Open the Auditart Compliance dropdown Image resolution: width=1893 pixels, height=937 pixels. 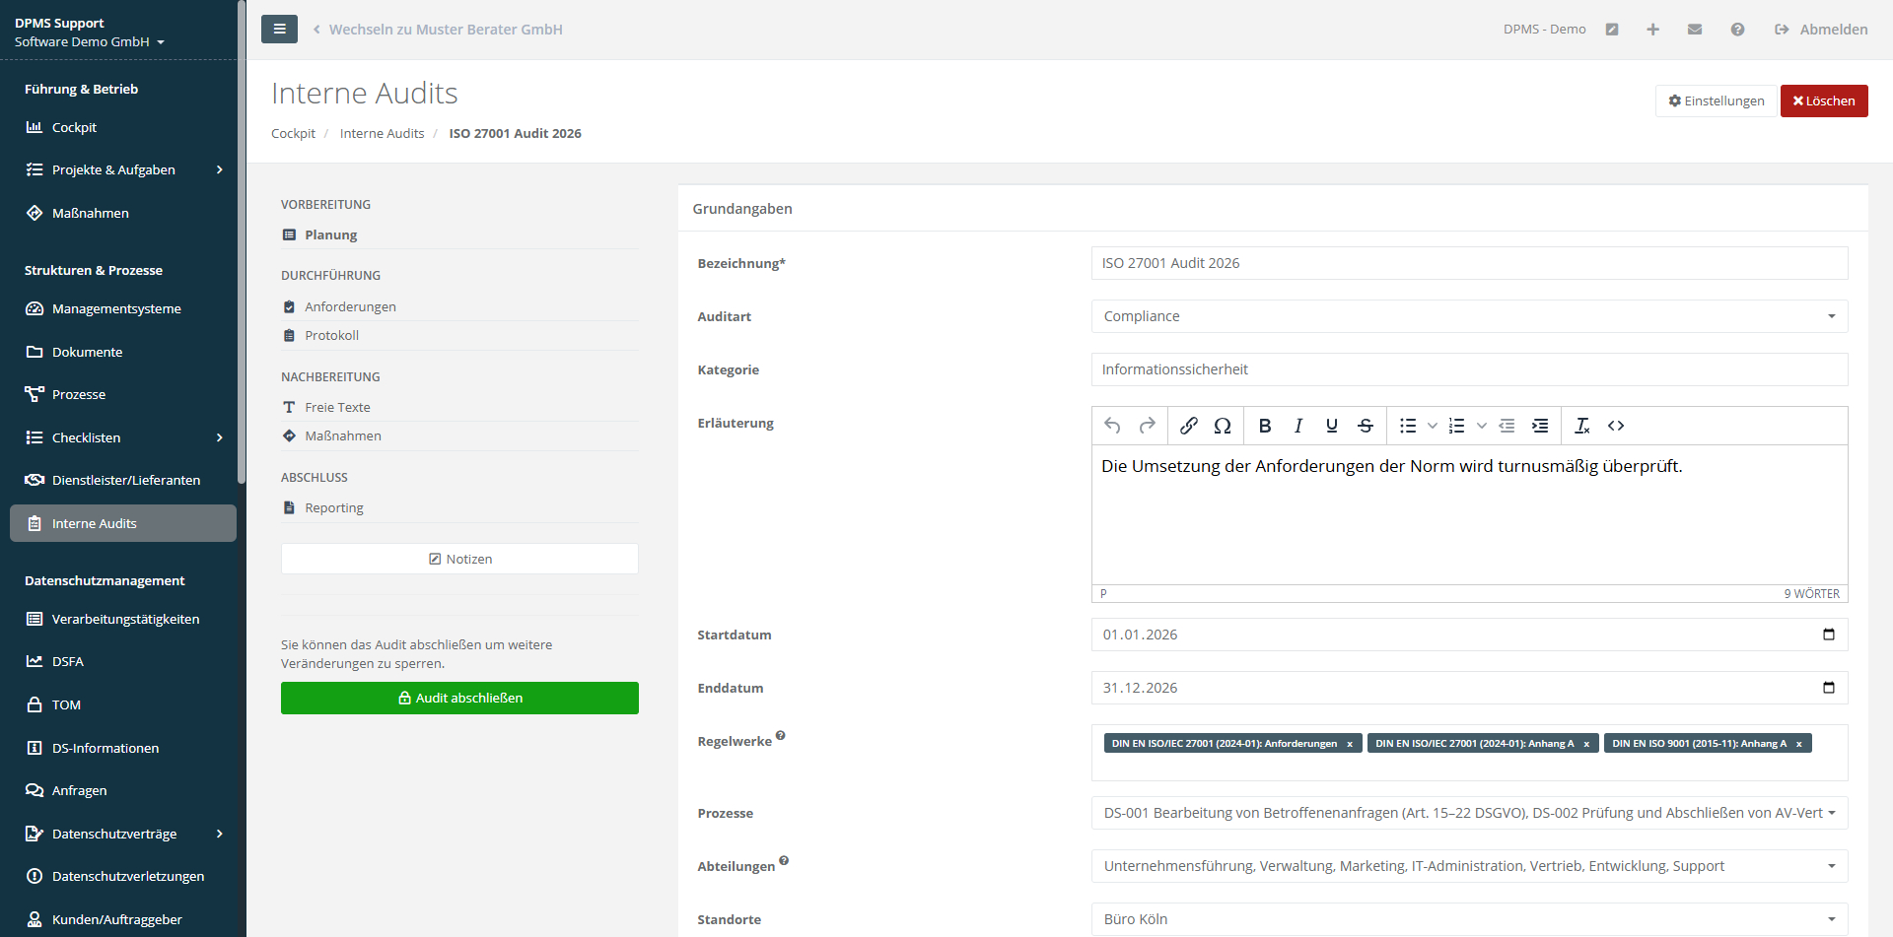[1469, 316]
